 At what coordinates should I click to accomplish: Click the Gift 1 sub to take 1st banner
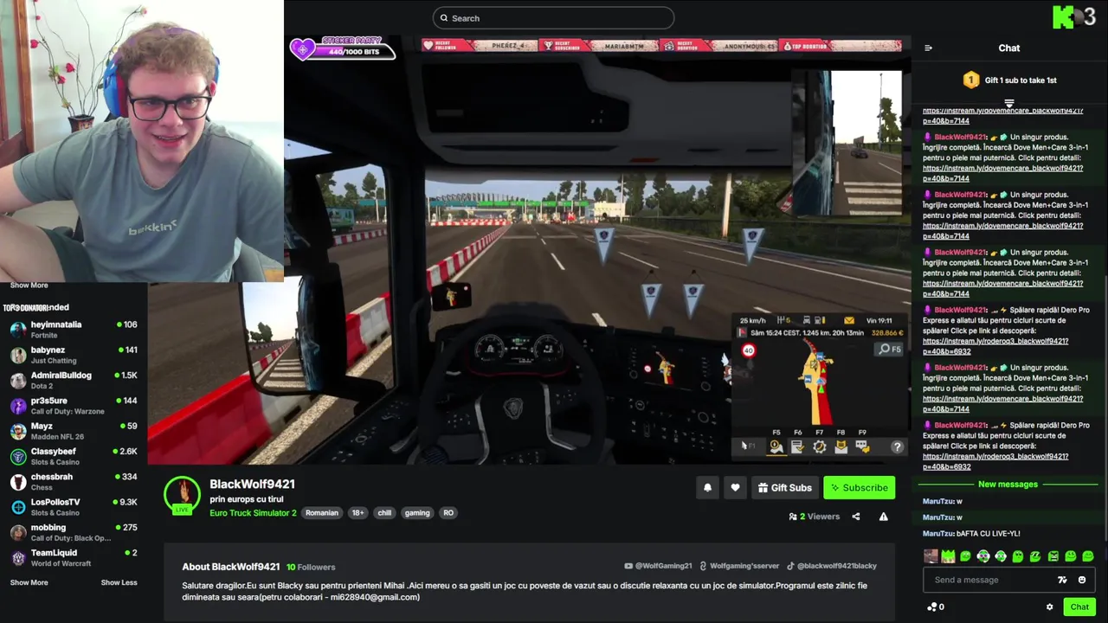coord(1009,80)
